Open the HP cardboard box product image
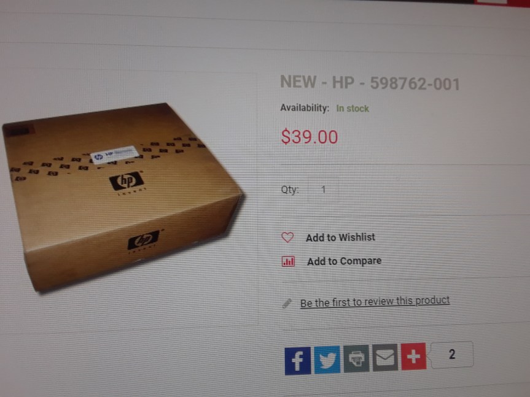 coord(122,197)
